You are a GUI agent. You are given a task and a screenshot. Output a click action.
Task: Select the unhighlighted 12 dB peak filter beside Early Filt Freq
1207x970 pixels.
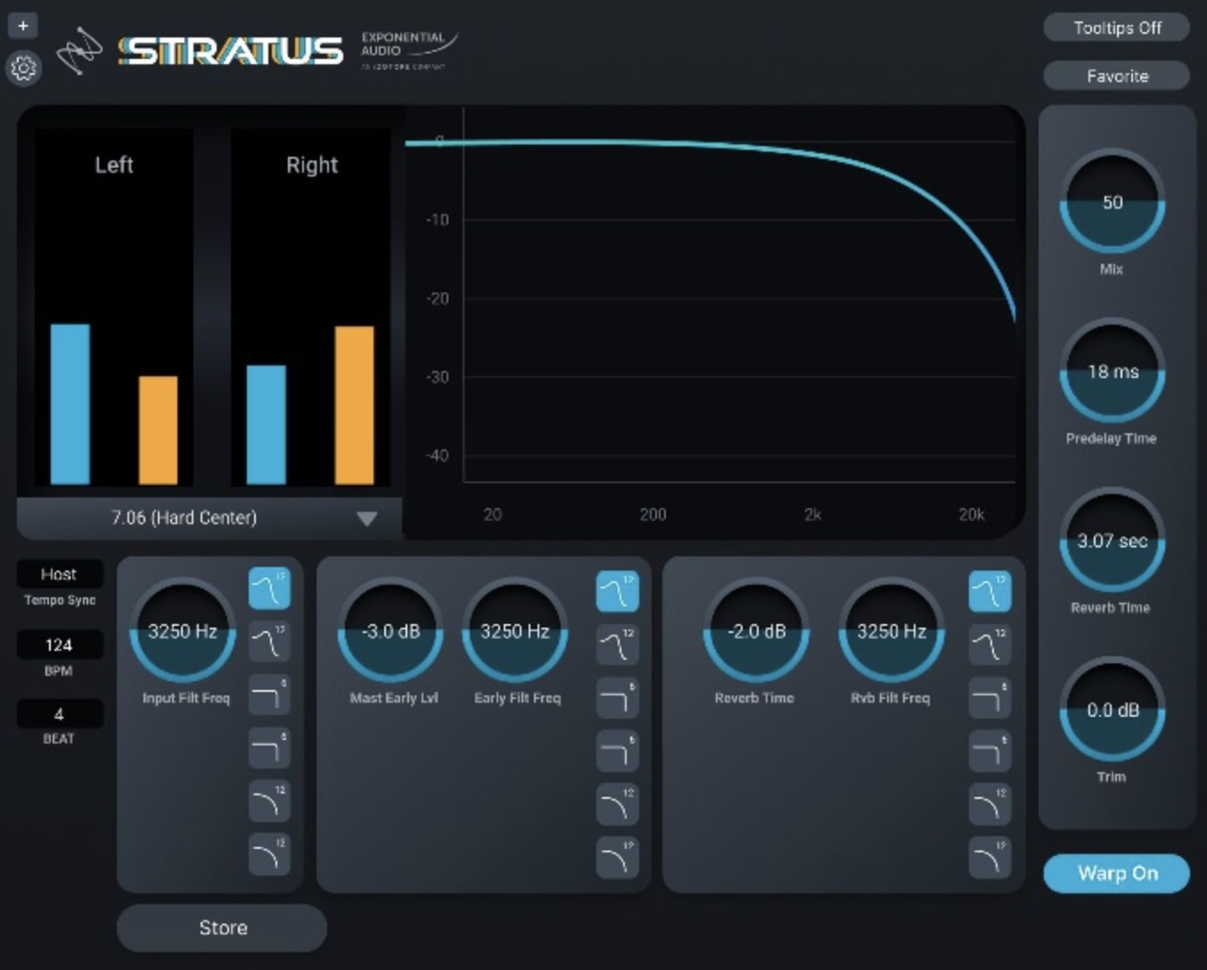(617, 645)
